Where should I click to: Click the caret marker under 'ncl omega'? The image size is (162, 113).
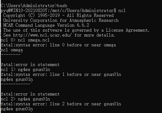coord(22,53)
